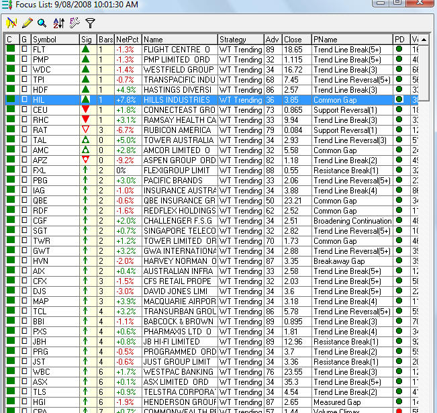This screenshot has height=413, width=437.
Task: Click the Adv column header
Action: [273, 40]
